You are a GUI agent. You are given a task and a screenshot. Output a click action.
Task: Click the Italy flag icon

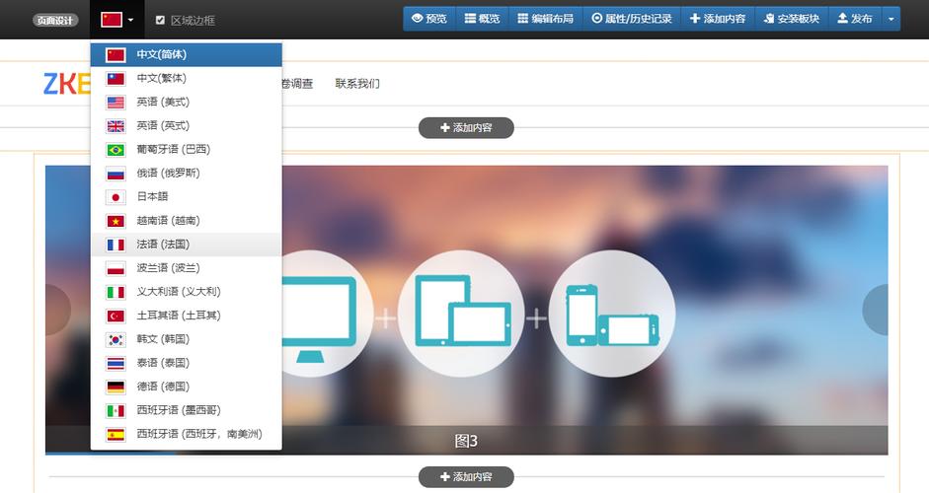click(x=116, y=292)
